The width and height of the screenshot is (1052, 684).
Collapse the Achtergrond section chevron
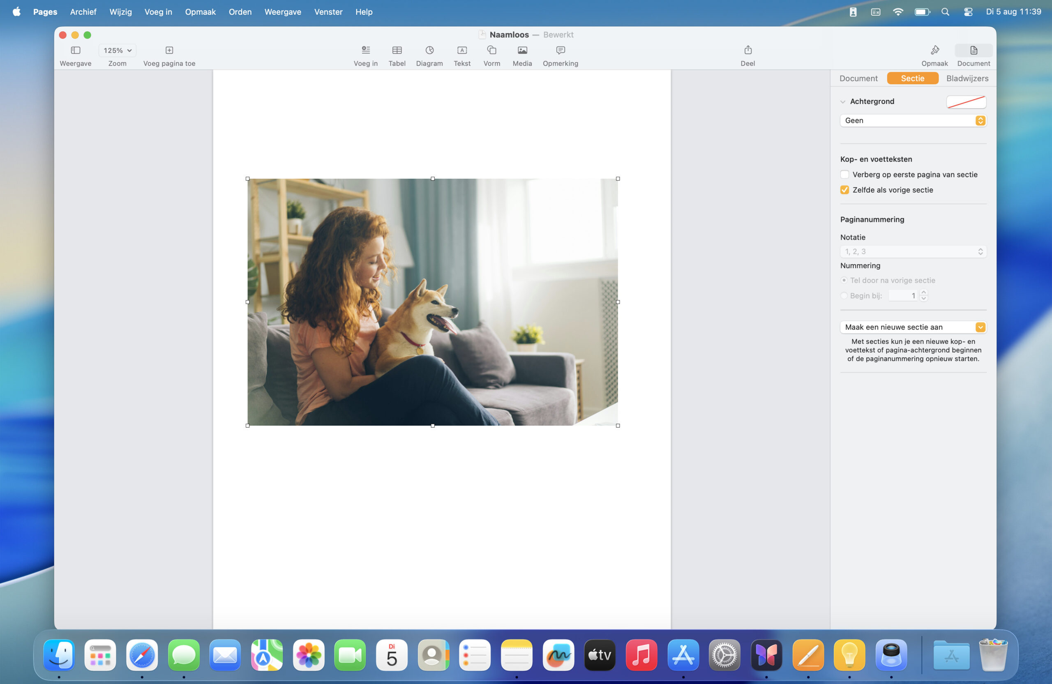coord(842,101)
